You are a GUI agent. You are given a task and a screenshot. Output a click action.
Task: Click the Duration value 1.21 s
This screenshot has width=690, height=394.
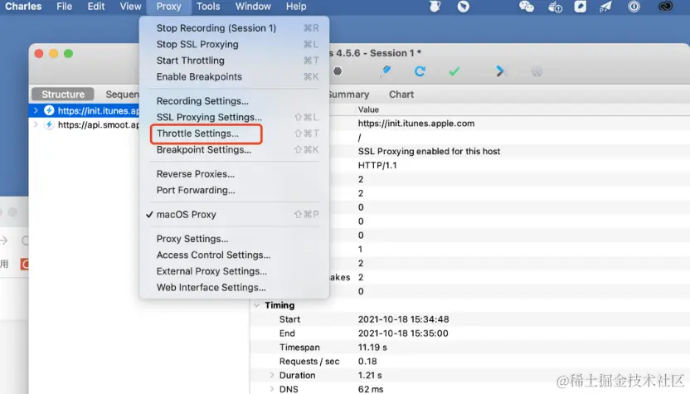point(370,376)
